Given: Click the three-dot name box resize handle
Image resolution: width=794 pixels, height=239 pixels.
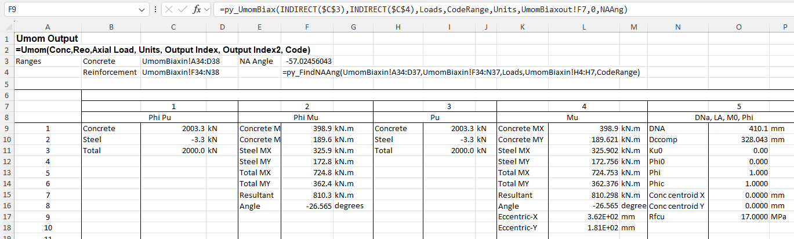Looking at the screenshot, I should coord(155,9).
